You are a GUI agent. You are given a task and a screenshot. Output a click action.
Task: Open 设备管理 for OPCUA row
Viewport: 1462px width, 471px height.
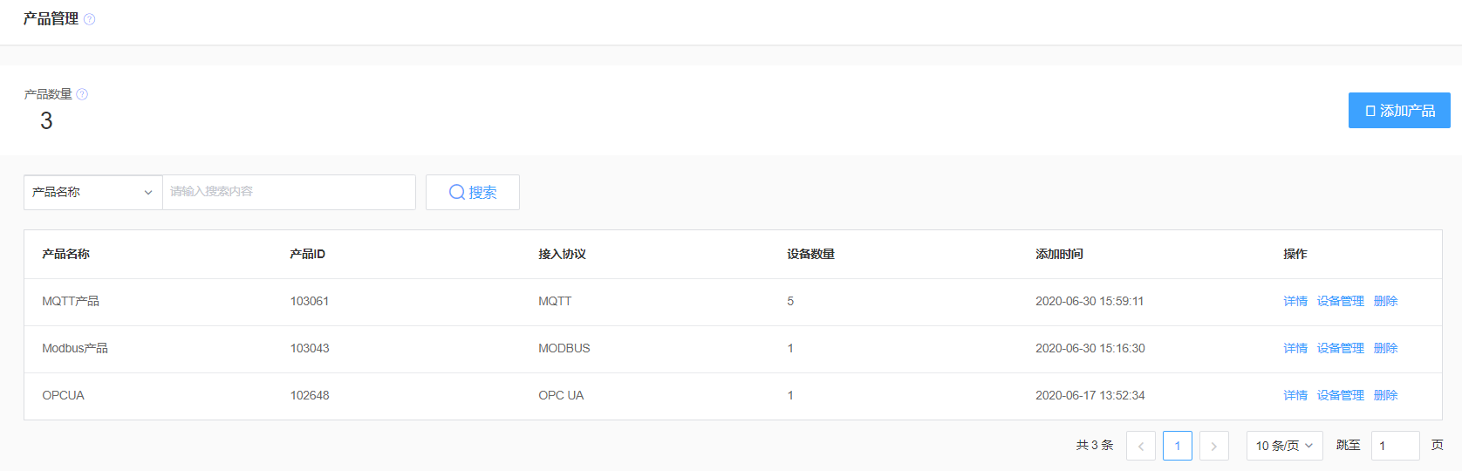point(1341,395)
